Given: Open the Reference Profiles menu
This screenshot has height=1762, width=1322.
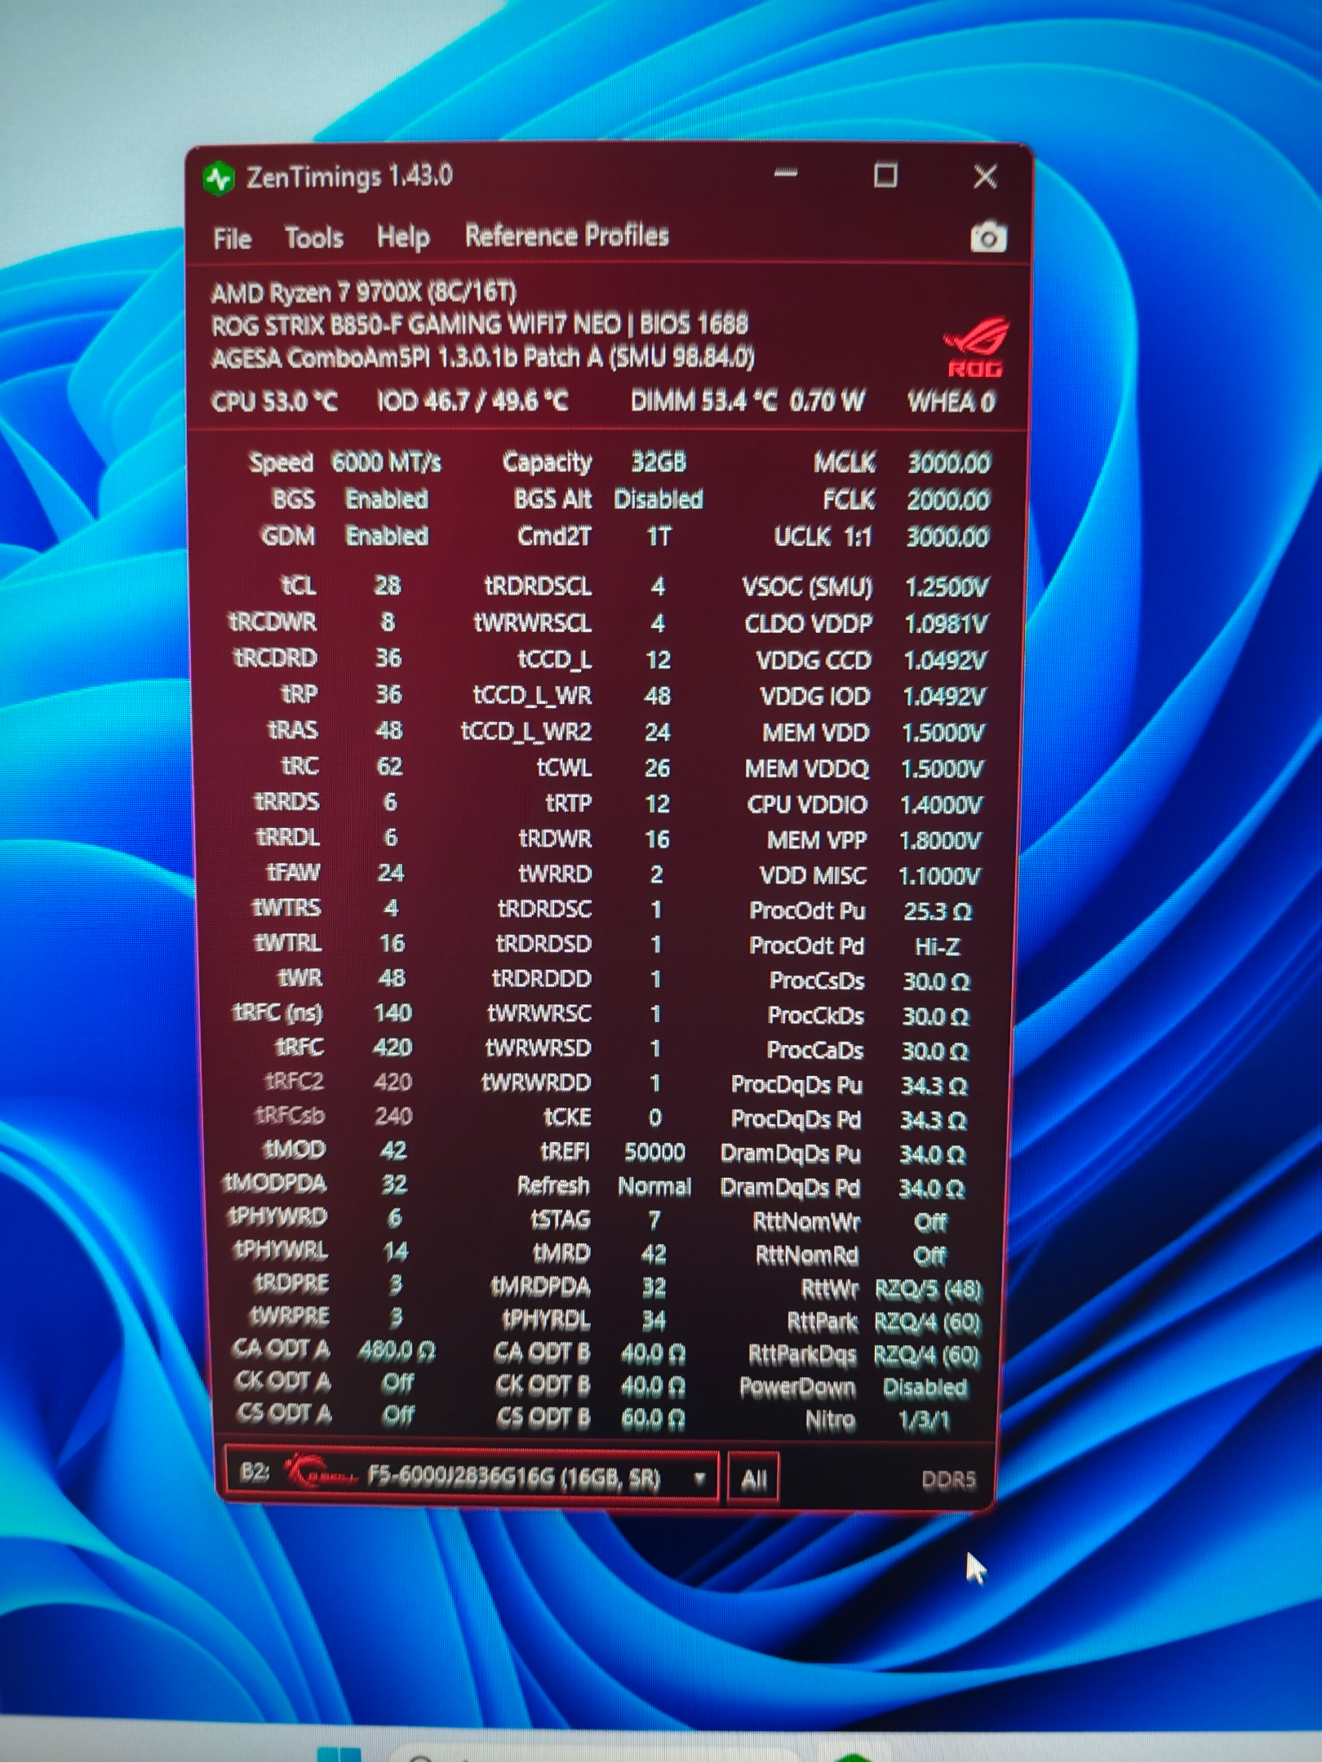Looking at the screenshot, I should pyautogui.click(x=567, y=237).
